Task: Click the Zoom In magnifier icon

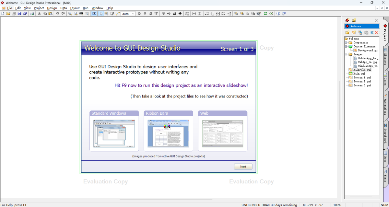Action: pos(70,14)
